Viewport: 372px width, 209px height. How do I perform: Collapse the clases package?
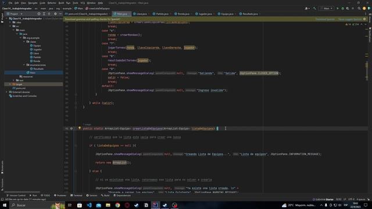(24, 42)
